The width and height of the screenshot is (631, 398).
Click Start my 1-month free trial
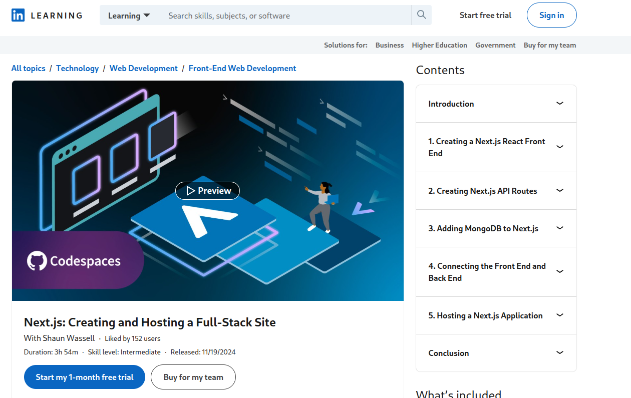pyautogui.click(x=85, y=377)
